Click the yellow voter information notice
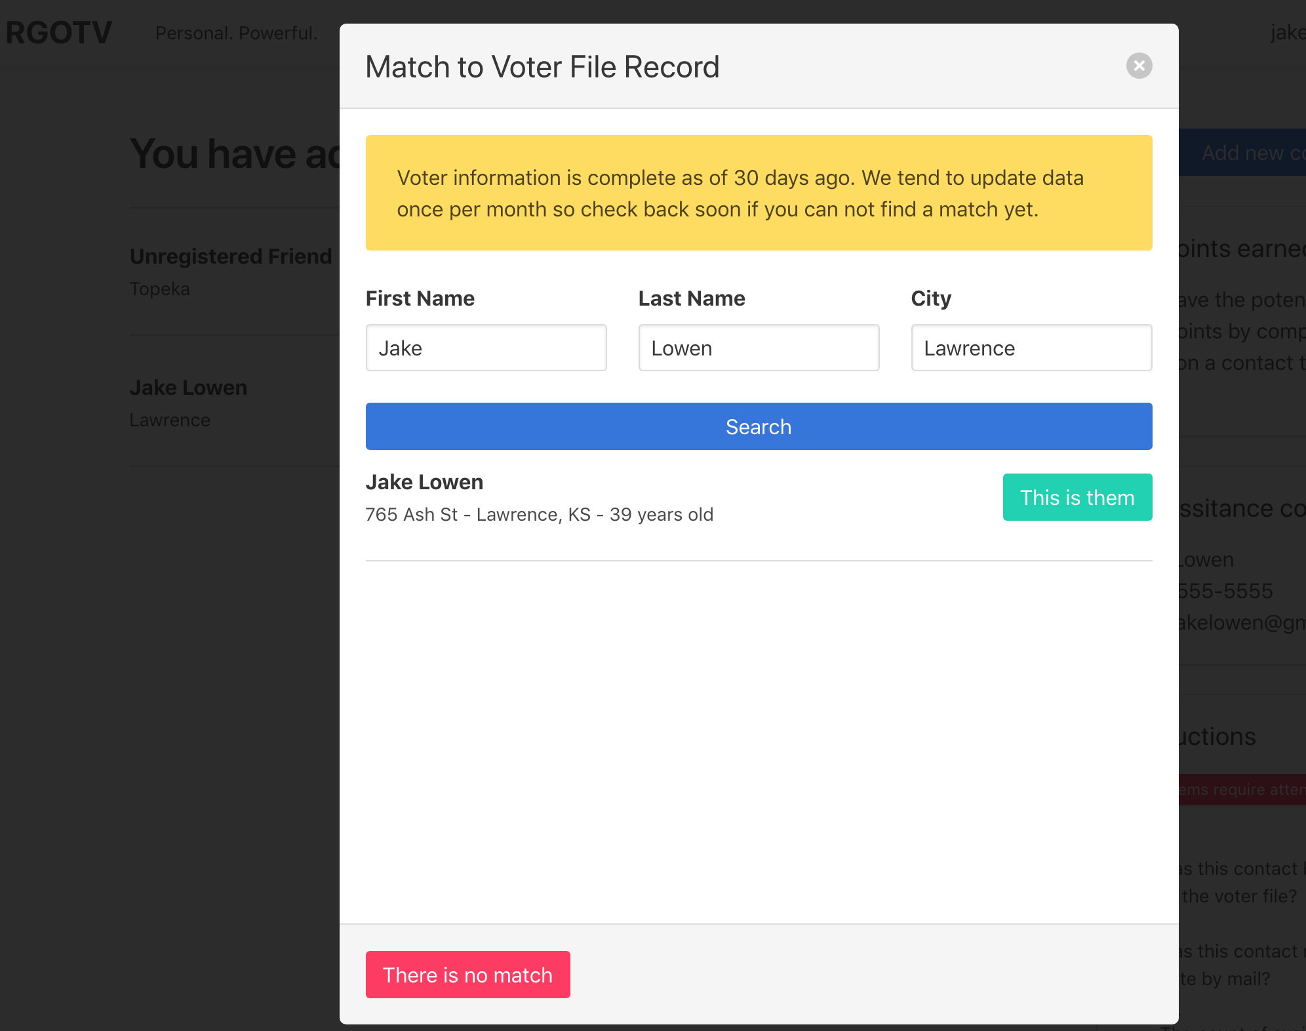1306x1031 pixels. pos(759,193)
